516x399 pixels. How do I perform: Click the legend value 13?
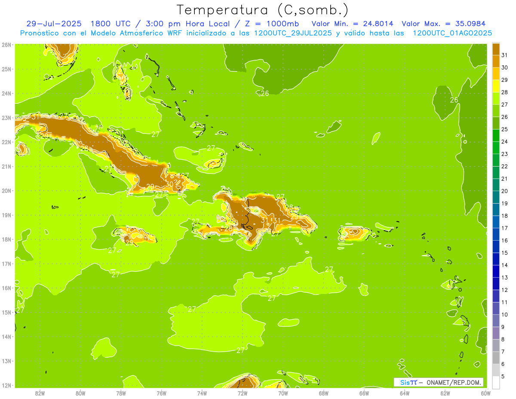point(504,277)
